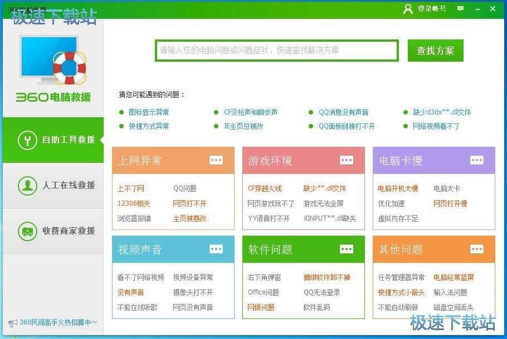Expand more options in 游戏环境 card

coord(347,160)
